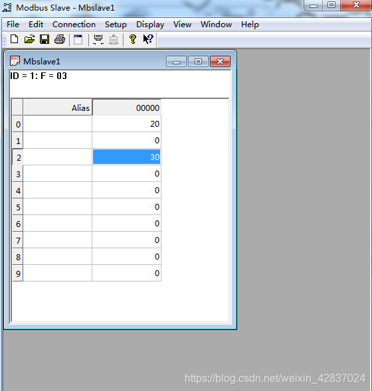Click row header number 2

click(18, 157)
